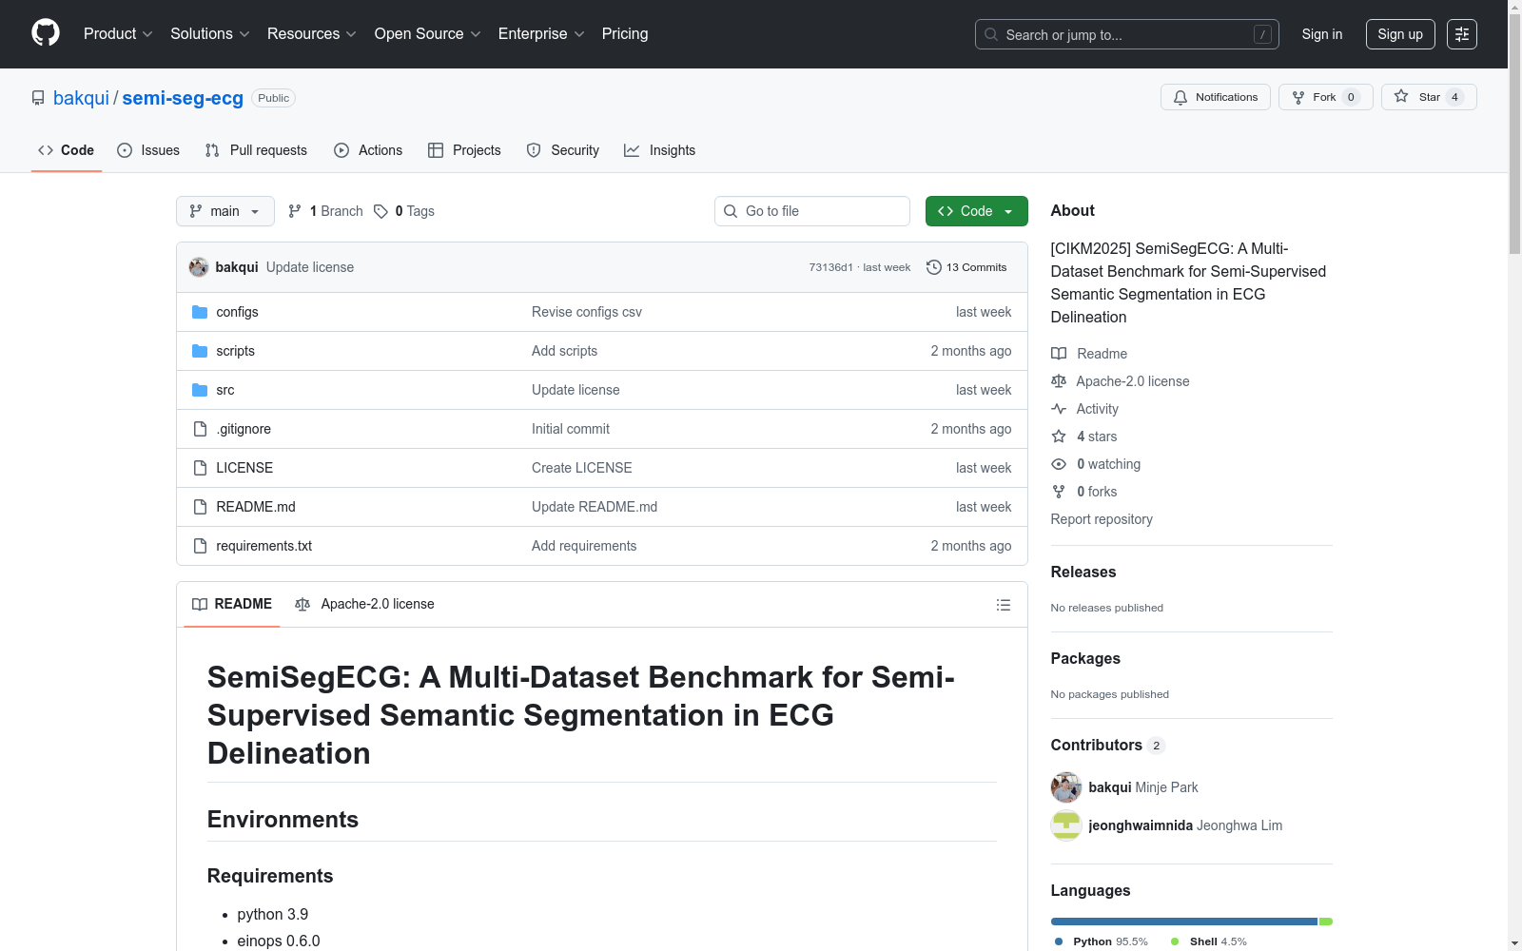View 1 Branch list
1522x951 pixels.
coord(325,211)
